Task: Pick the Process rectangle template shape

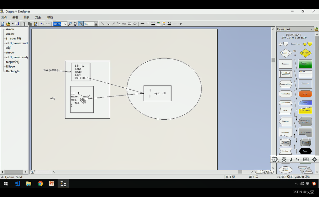Action: 285,64
